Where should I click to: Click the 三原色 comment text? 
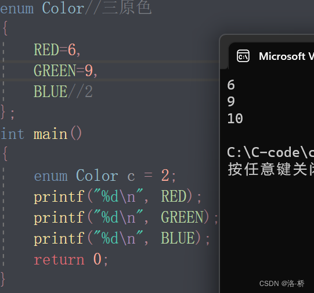127,8
